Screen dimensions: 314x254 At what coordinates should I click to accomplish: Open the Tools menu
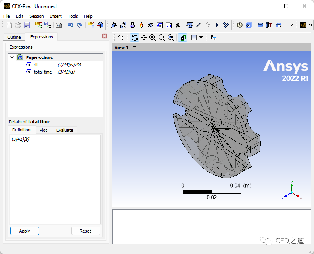(73, 16)
